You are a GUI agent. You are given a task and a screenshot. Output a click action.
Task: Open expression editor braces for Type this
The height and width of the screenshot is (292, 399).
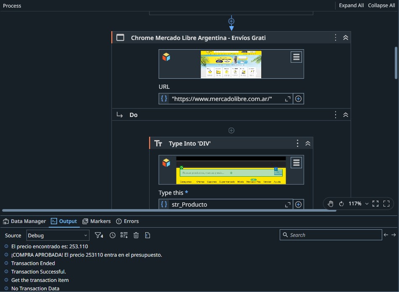click(x=164, y=204)
